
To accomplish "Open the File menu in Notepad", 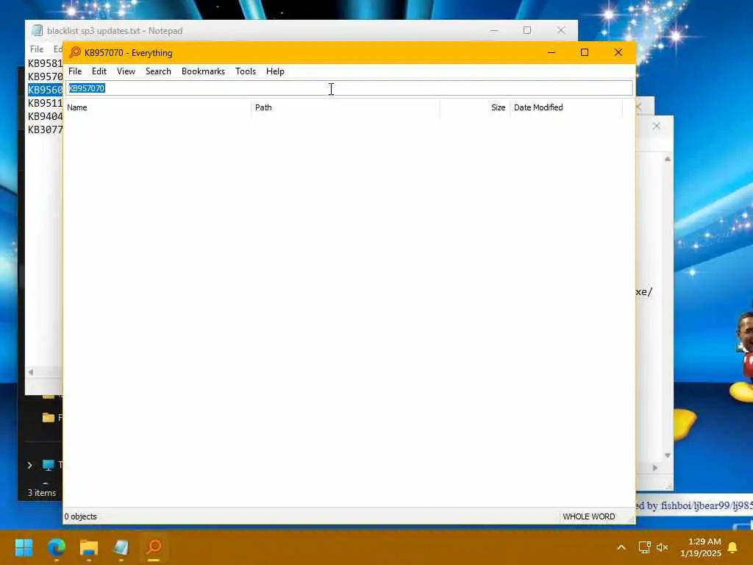I will tap(37, 49).
